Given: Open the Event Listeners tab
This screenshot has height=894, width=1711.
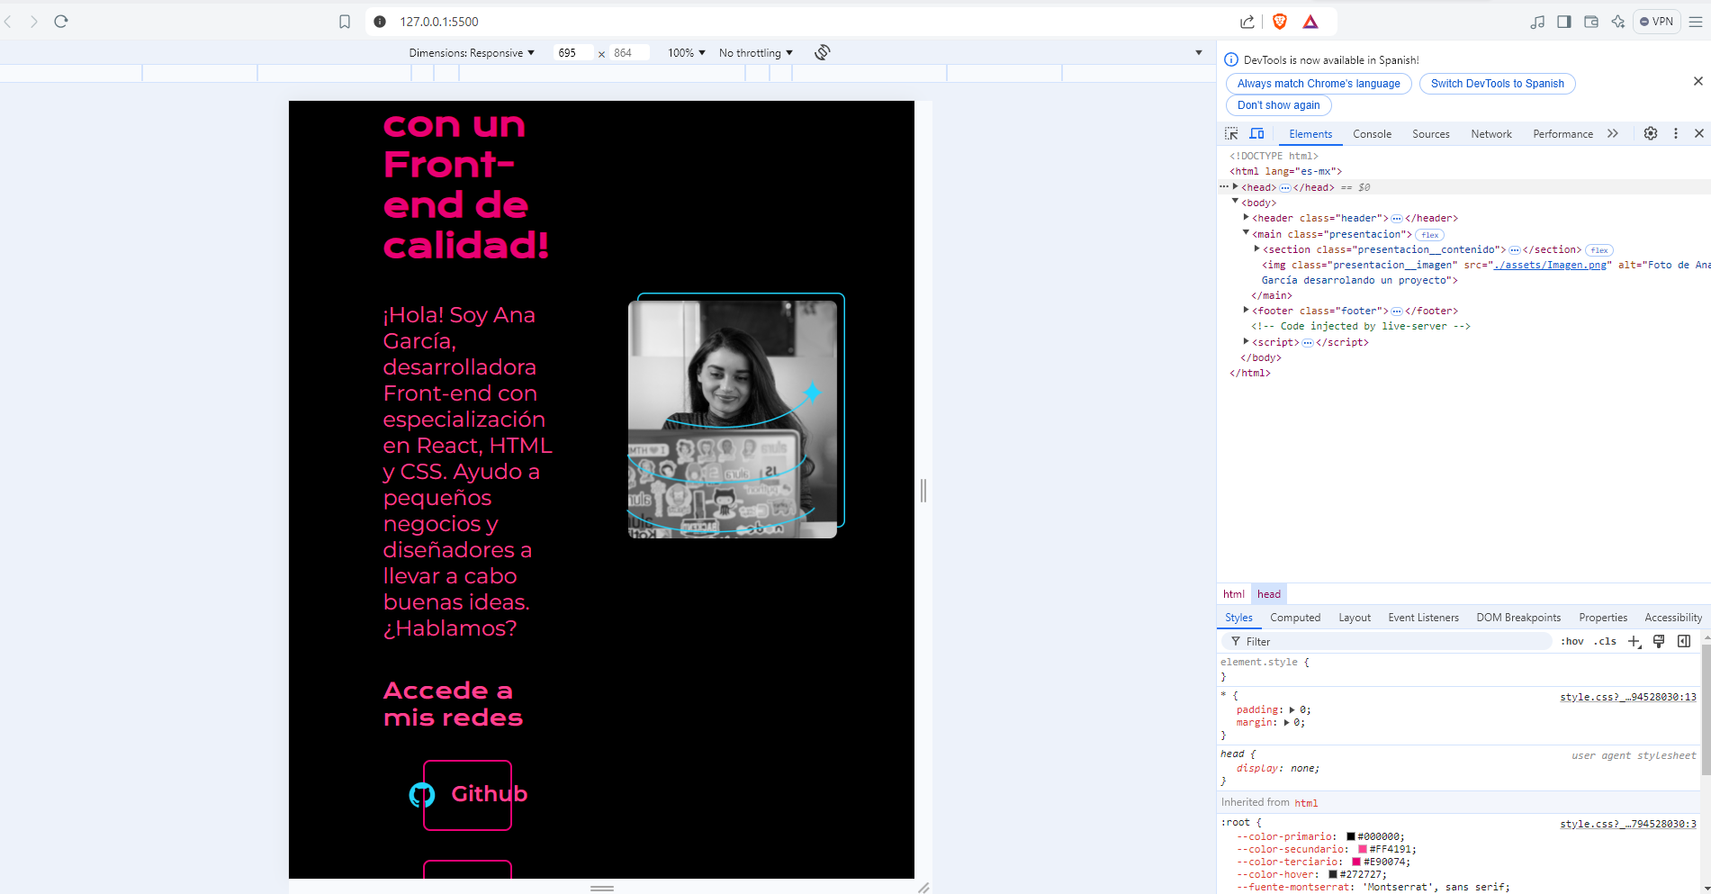Looking at the screenshot, I should tap(1423, 618).
